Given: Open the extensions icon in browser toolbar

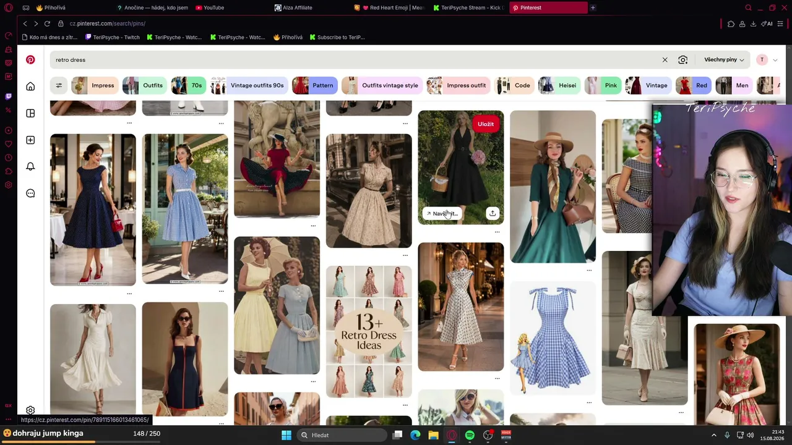Looking at the screenshot, I should pos(731,23).
